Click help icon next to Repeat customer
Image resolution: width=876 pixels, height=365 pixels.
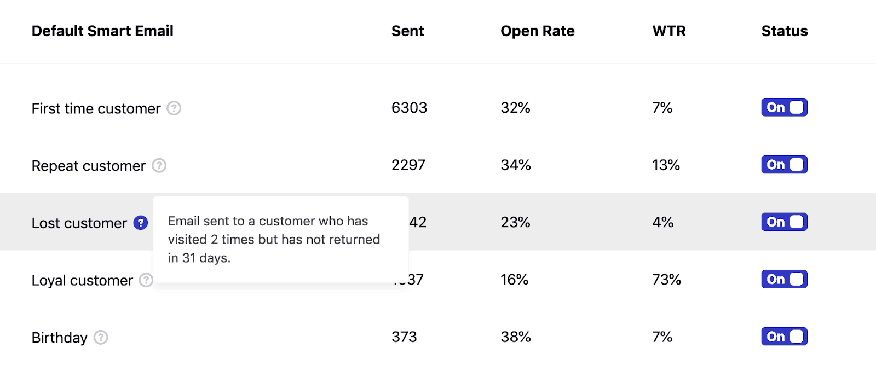[x=159, y=165]
